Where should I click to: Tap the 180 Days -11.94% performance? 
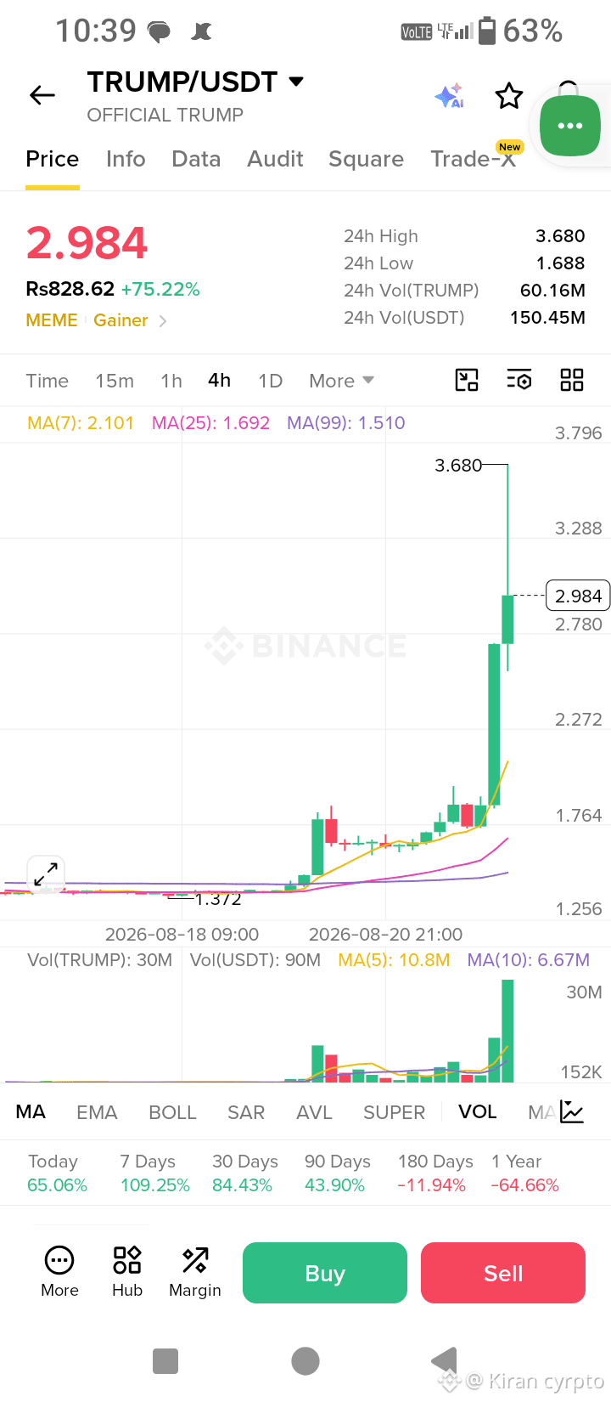435,1173
